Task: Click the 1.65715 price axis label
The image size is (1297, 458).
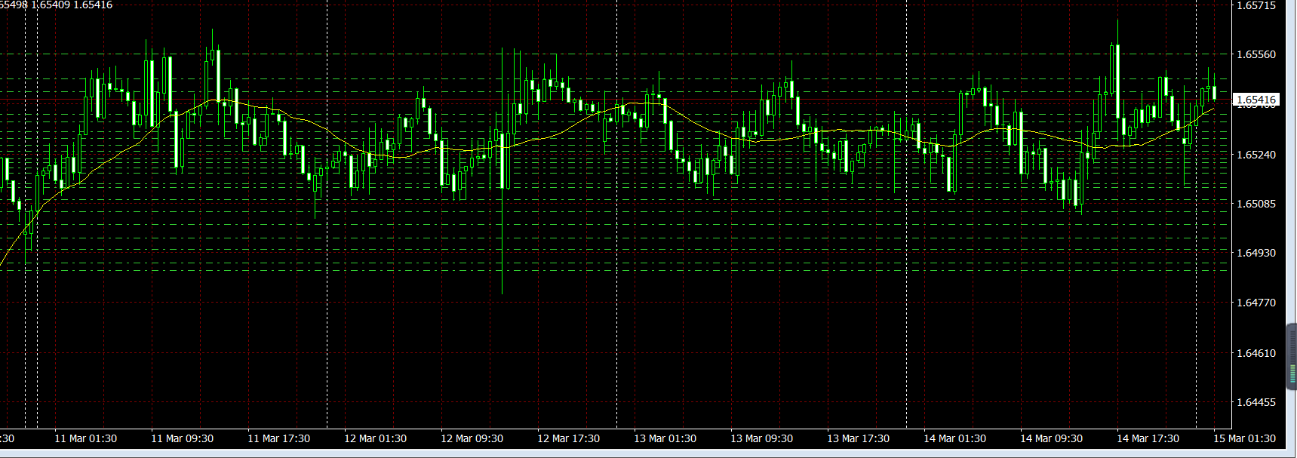Action: (1256, 5)
